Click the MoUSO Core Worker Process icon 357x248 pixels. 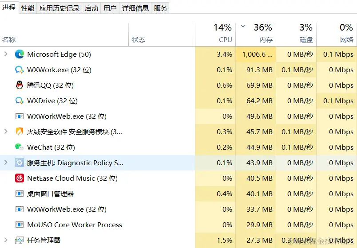click(x=20, y=225)
